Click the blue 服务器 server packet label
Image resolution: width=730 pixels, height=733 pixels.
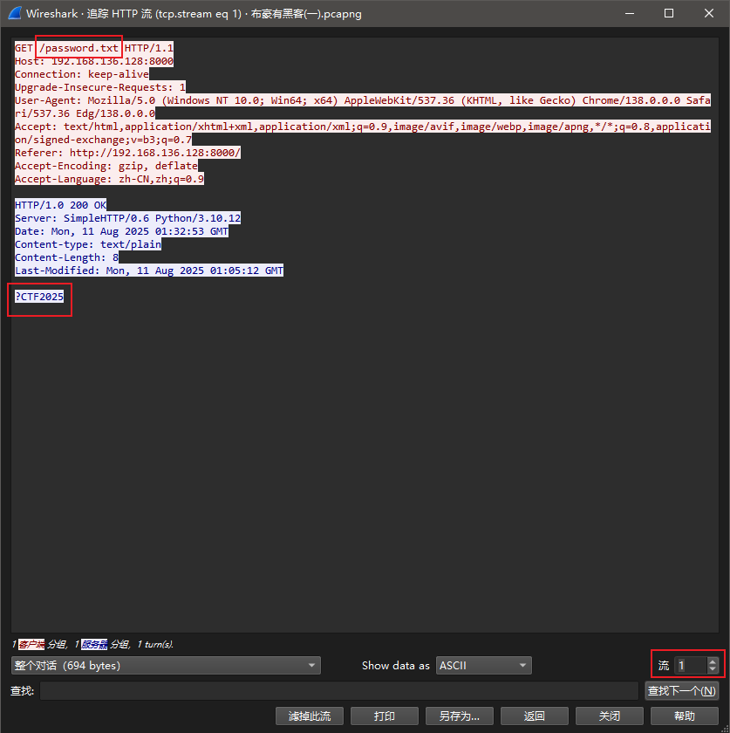(x=94, y=644)
